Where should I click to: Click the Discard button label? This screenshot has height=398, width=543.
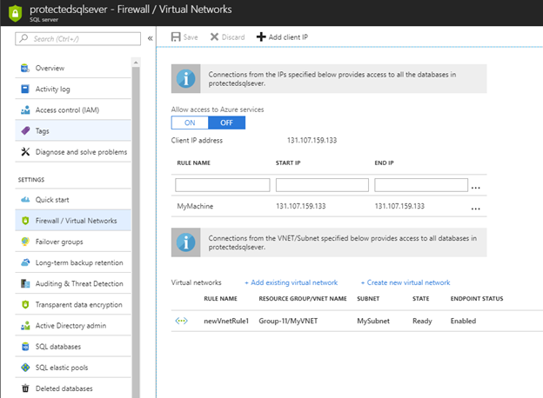(233, 37)
